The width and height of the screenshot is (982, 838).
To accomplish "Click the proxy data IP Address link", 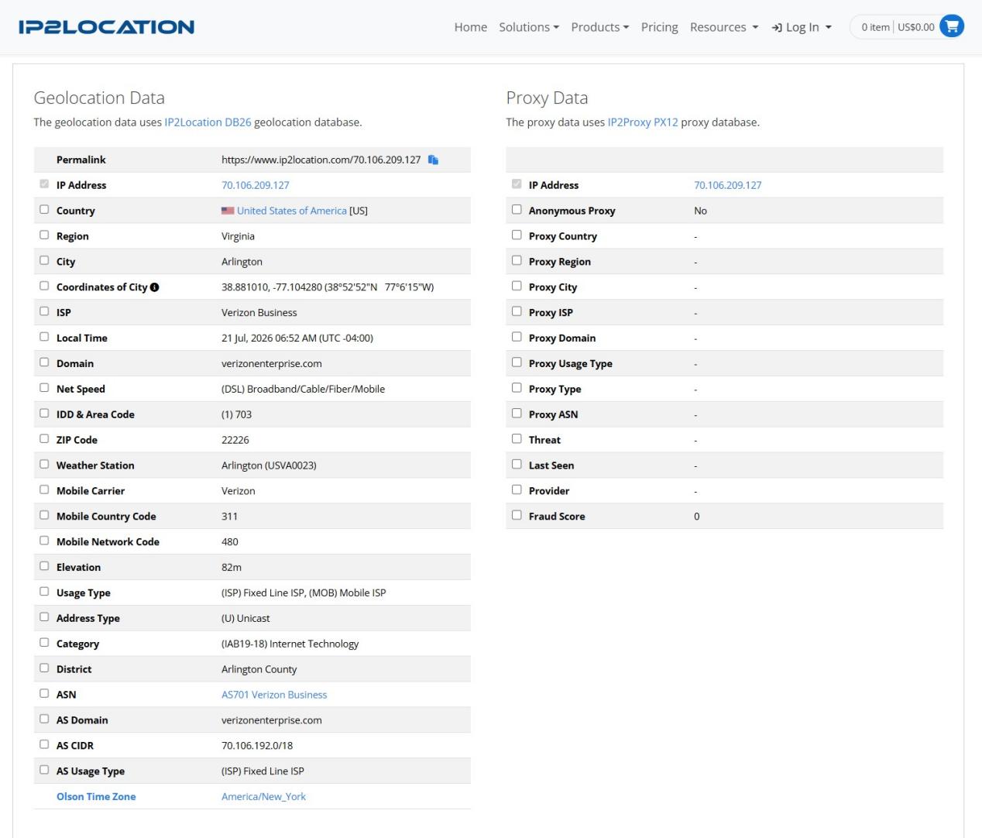I will click(x=728, y=185).
